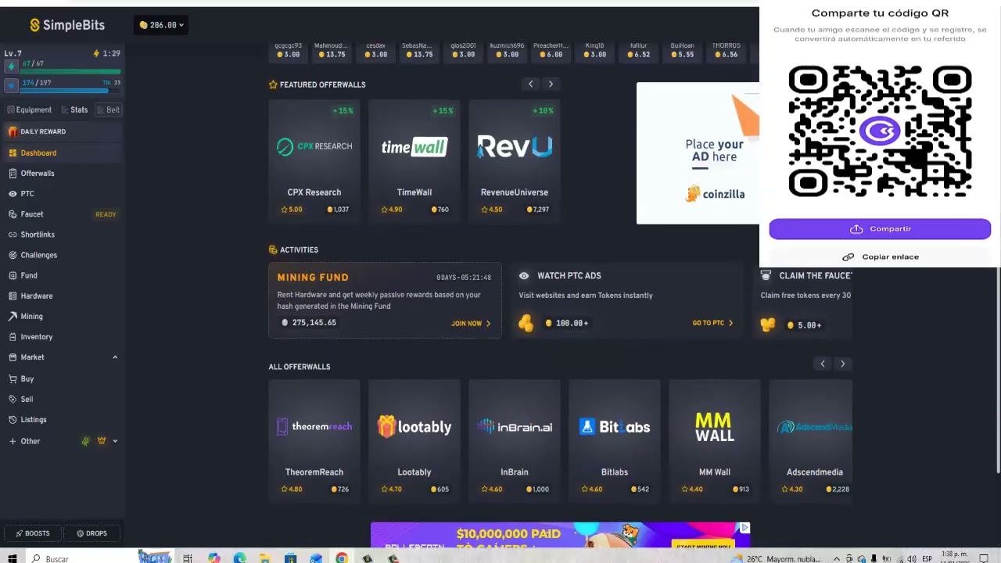Open the CPX Research offerwall card
The image size is (1001, 563).
[314, 161]
